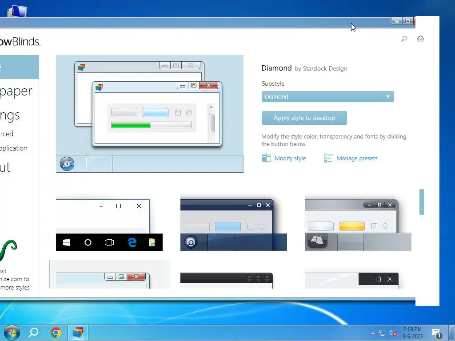Click the network tray icon
Screen dimensions: 455x341
(383, 333)
